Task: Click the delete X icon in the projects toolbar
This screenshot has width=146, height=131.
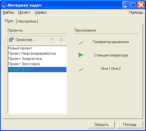Action: coord(61,40)
